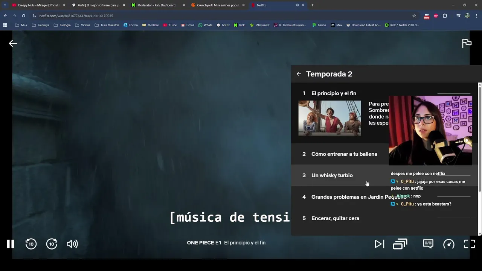This screenshot has width=482, height=271.
Task: Rewind 10 seconds
Action: (31, 244)
